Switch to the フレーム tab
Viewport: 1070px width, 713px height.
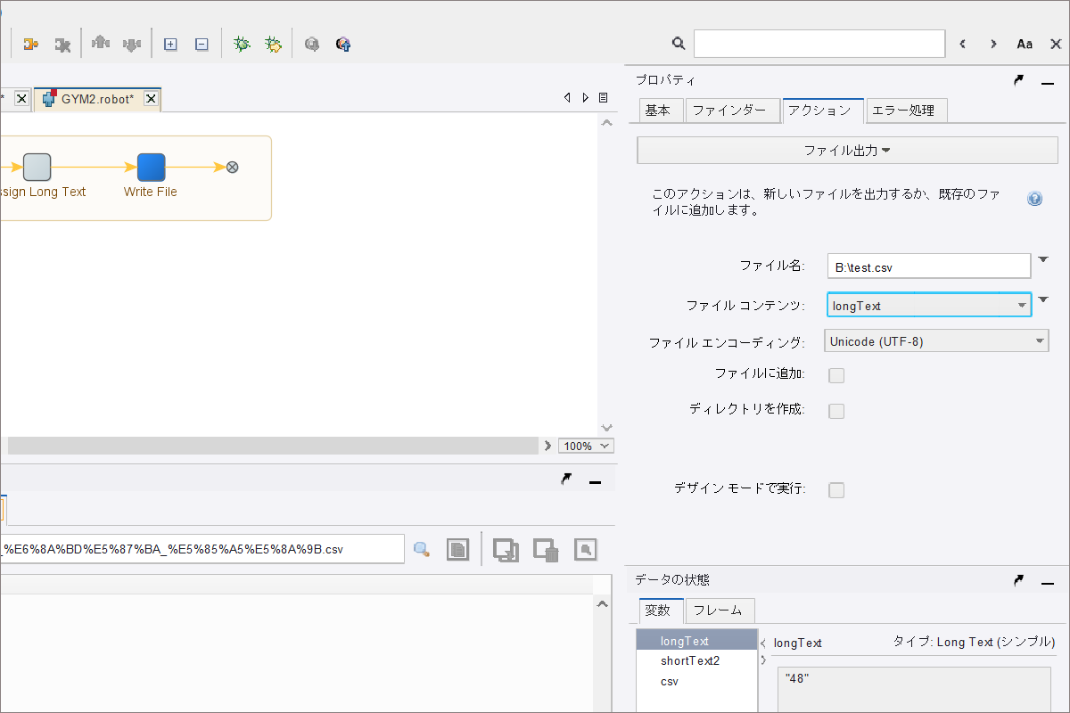[718, 611]
